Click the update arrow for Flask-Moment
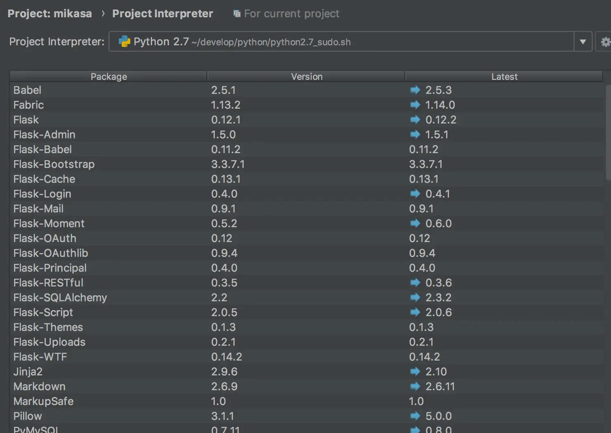The image size is (611, 433). (415, 223)
